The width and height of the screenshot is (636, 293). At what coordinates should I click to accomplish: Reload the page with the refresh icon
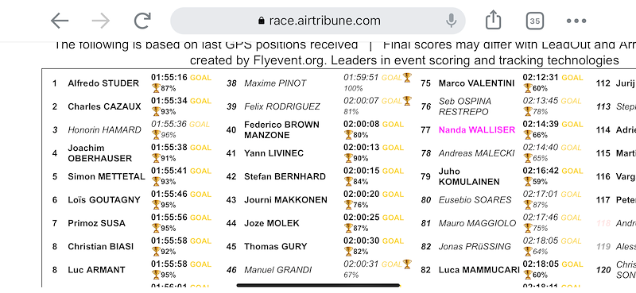(x=142, y=21)
